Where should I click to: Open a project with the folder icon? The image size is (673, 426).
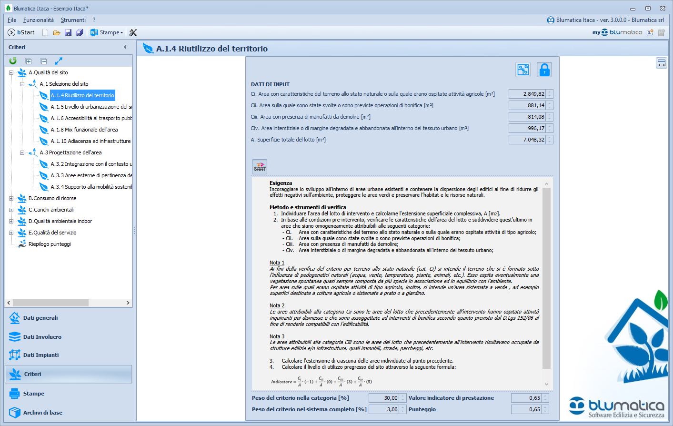(x=57, y=32)
